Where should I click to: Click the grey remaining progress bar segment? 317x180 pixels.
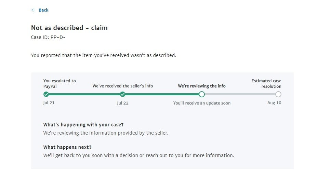click(x=240, y=94)
